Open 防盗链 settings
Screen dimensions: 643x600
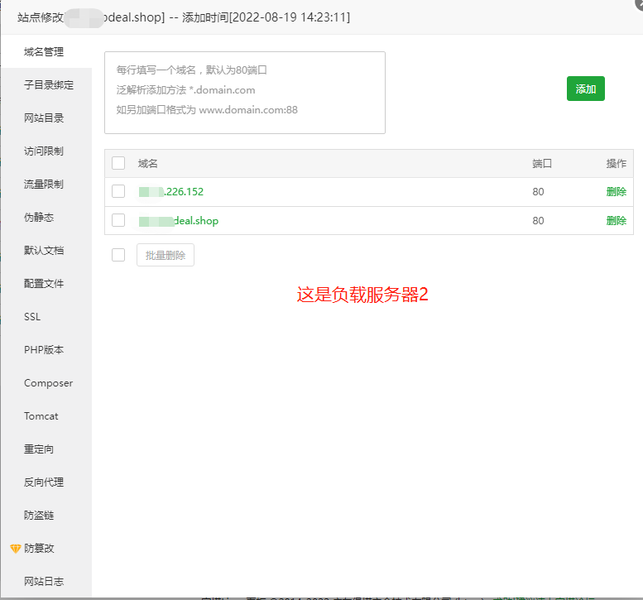[x=39, y=515]
